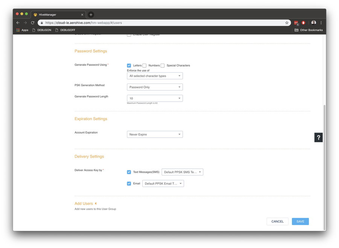The height and width of the screenshot is (248, 339).
Task: Toggle the Text Messages(SMS) checkbox
Action: click(129, 172)
